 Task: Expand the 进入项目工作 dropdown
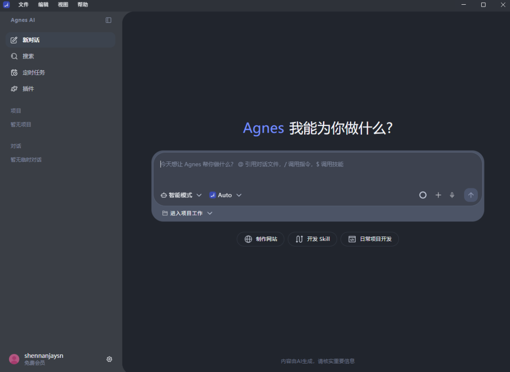(x=187, y=213)
